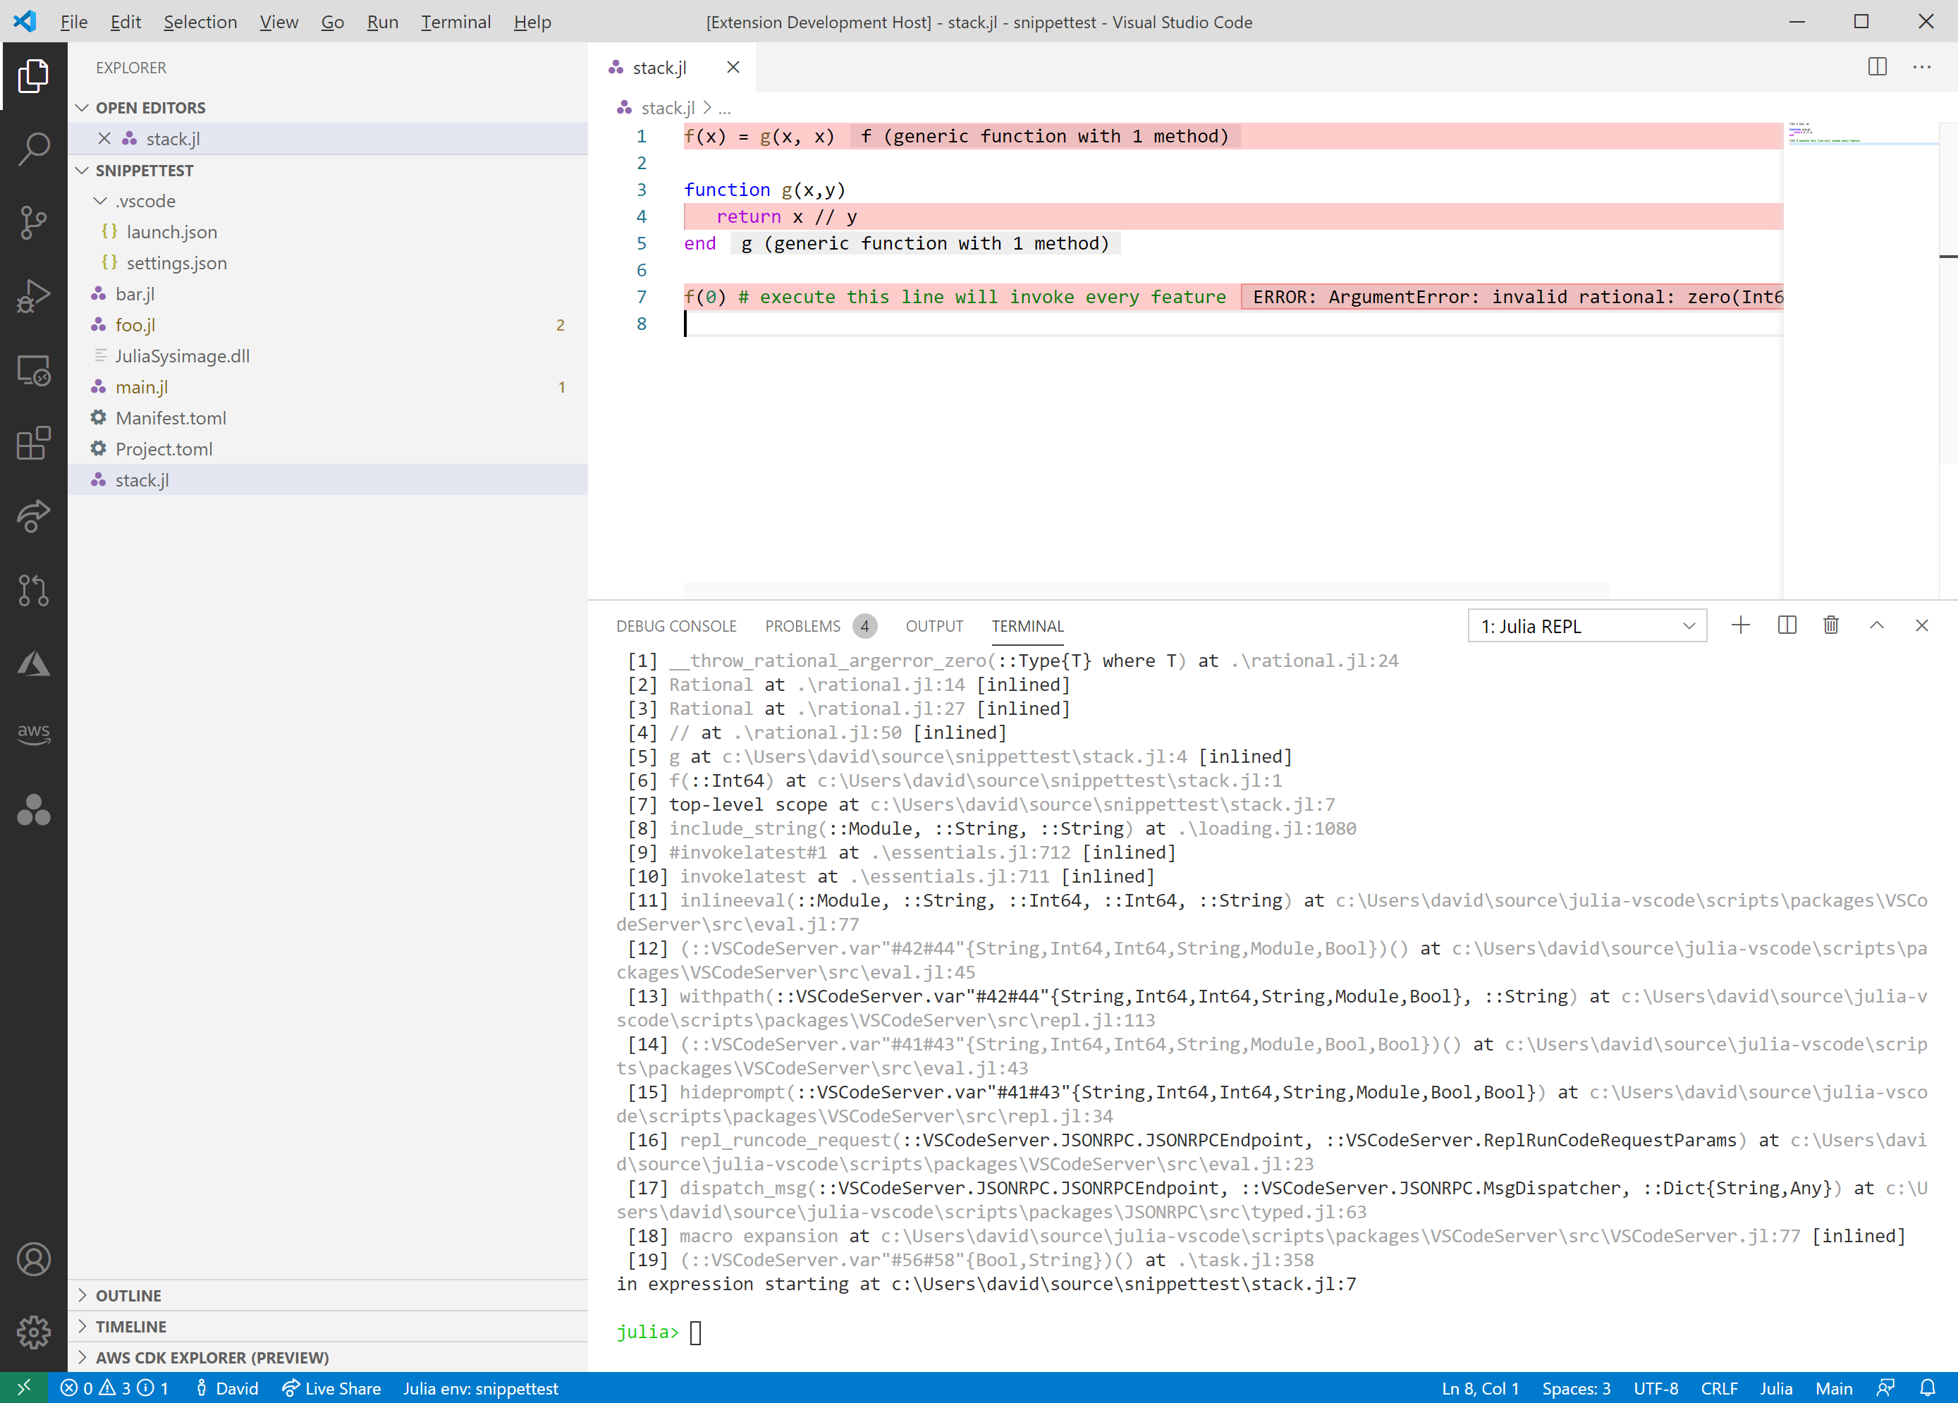Start a Live Share session from status bar
Viewport: 1958px width, 1403px height.
point(331,1387)
